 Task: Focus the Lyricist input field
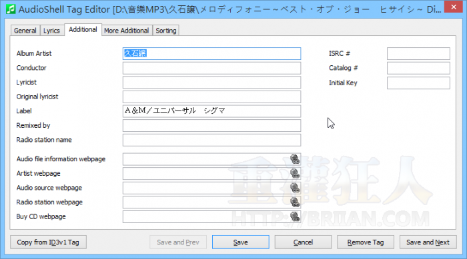tap(211, 83)
